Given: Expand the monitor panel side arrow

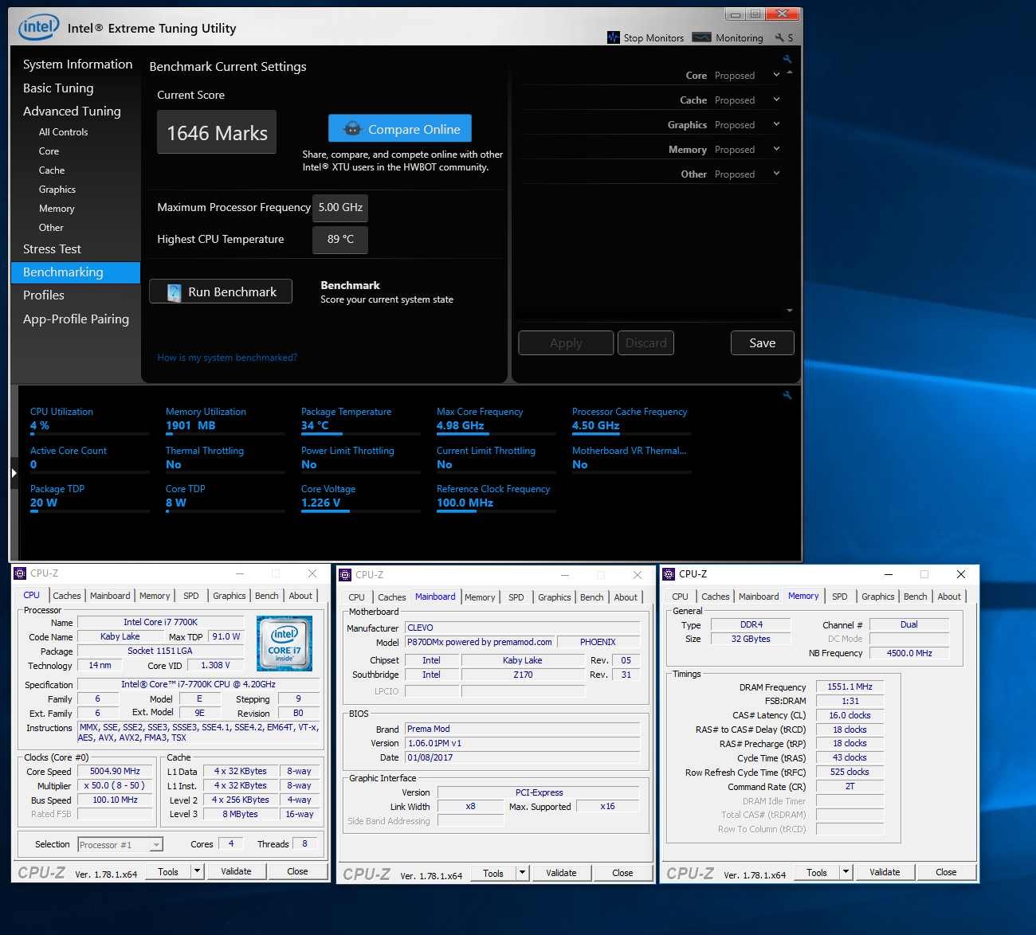Looking at the screenshot, I should pyautogui.click(x=14, y=473).
